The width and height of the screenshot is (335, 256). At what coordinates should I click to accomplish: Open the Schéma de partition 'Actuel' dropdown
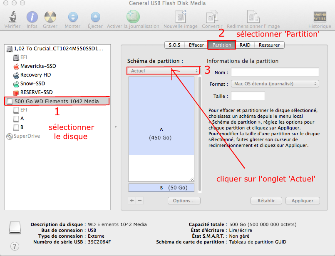164,71
